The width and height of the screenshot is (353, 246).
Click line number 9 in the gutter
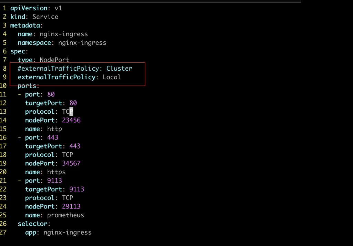(x=5, y=77)
